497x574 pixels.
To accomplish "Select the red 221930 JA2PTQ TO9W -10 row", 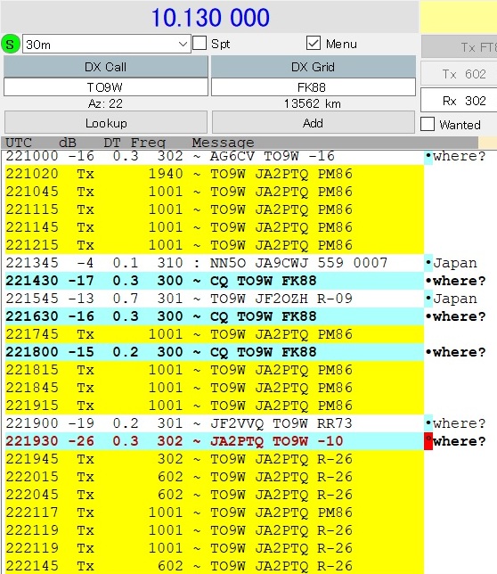I will click(215, 441).
